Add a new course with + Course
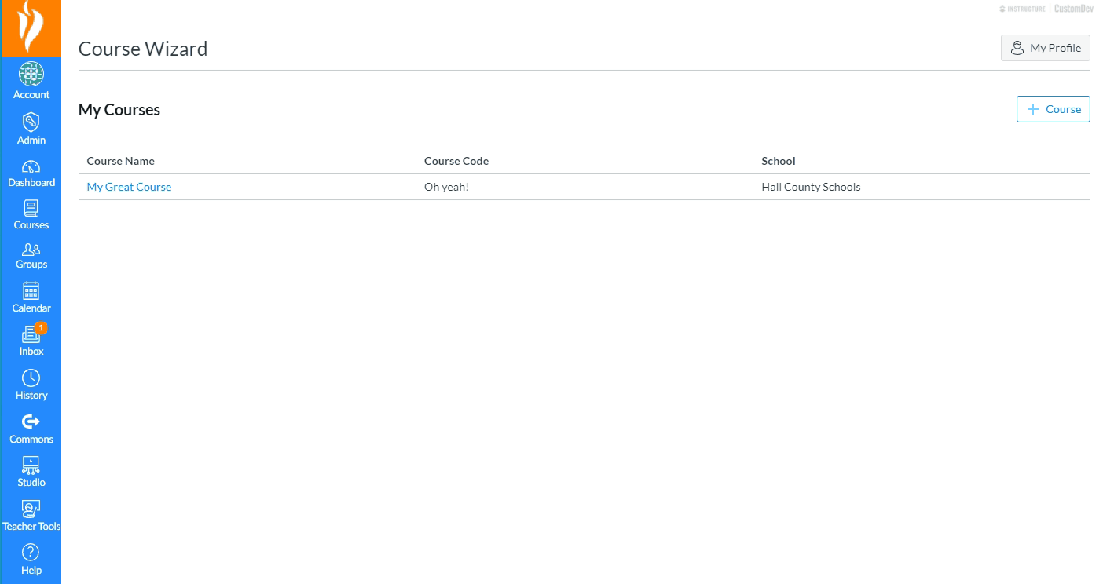The width and height of the screenshot is (1103, 584). 1053,109
